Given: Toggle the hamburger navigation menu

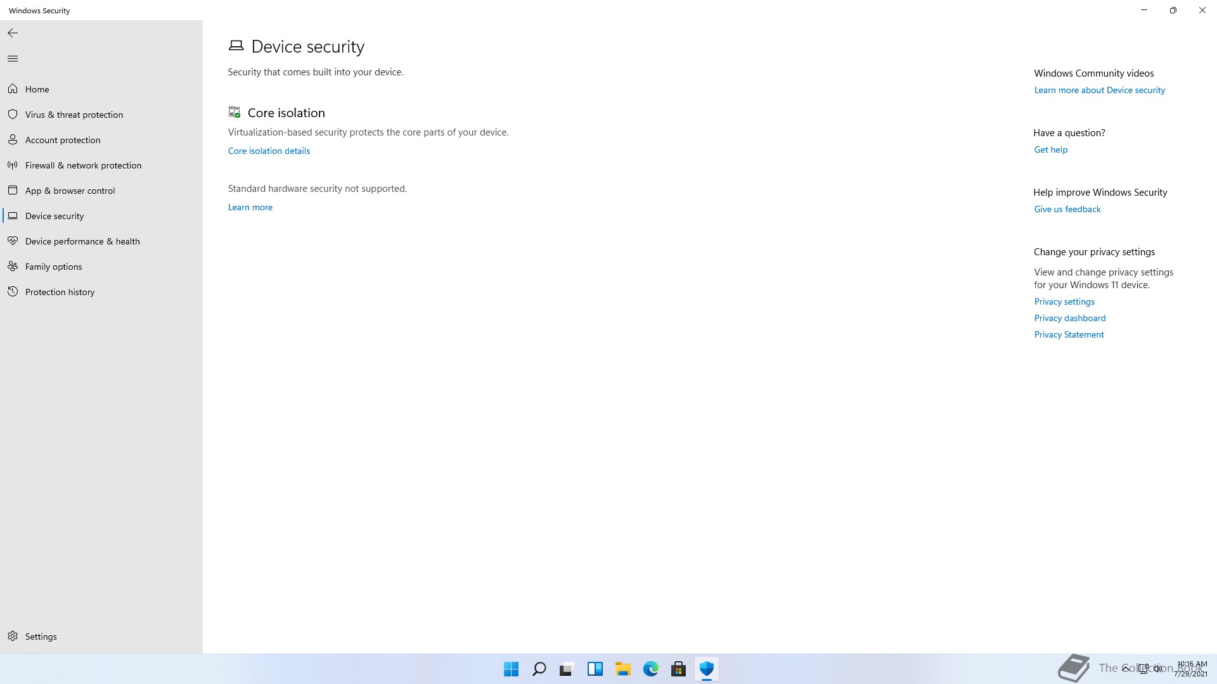Looking at the screenshot, I should [13, 59].
